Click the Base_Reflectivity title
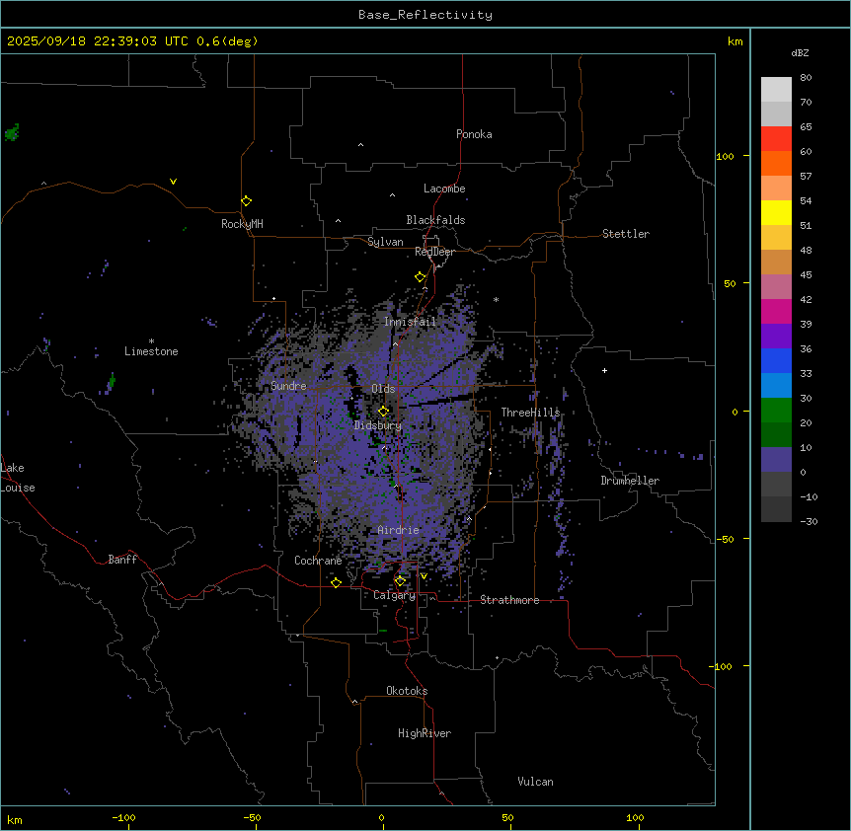 tap(425, 15)
